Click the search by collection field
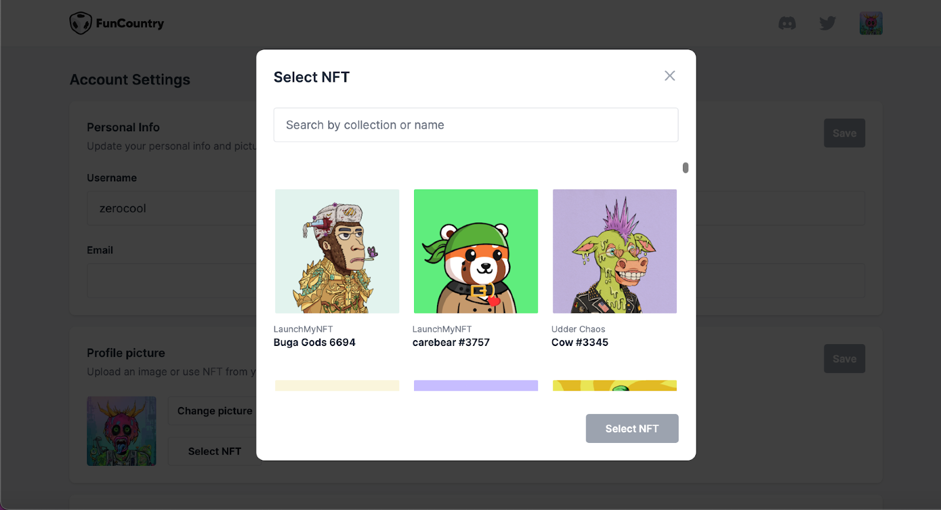Screen dimensions: 941x510 point(476,125)
